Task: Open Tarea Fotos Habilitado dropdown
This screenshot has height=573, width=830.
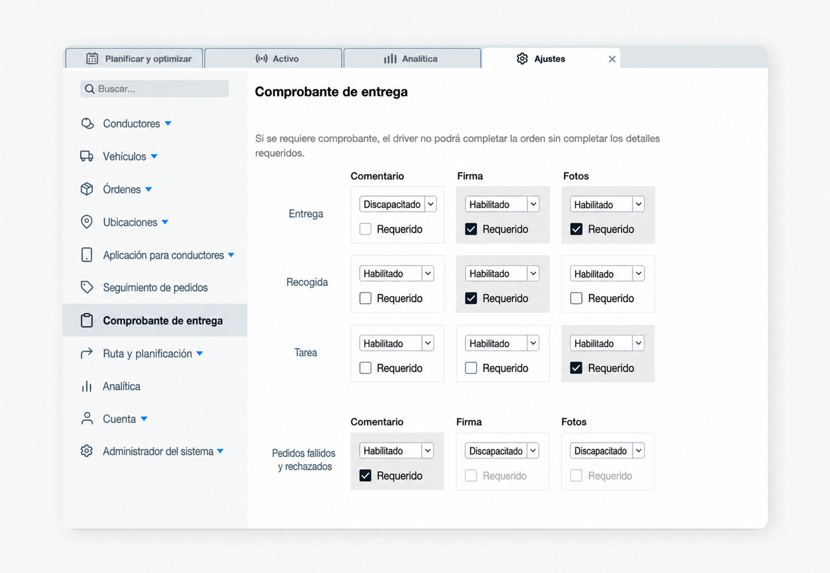Action: pyautogui.click(x=607, y=343)
